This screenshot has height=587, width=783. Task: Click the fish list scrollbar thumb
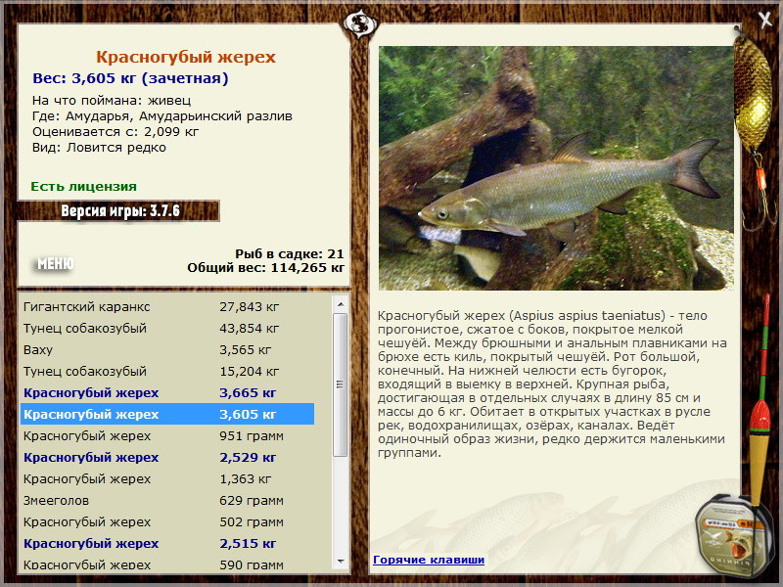coord(340,384)
